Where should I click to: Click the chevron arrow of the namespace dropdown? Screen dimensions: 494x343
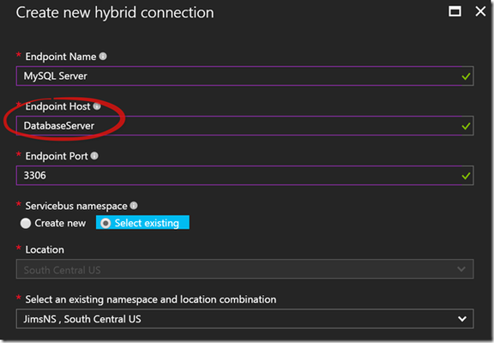(x=462, y=319)
